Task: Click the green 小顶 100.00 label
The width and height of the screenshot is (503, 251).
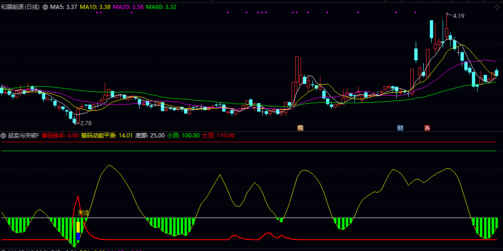Action: 183,136
